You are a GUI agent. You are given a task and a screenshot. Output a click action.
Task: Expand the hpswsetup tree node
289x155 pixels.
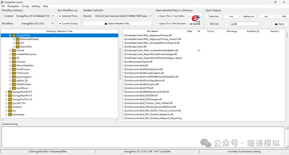(x=6, y=115)
